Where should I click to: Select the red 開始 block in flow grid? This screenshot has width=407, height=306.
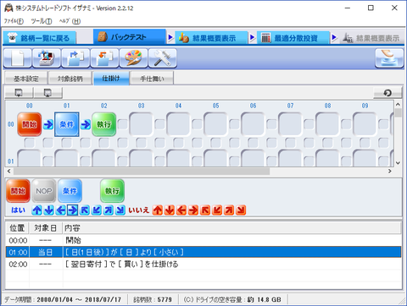[30, 124]
